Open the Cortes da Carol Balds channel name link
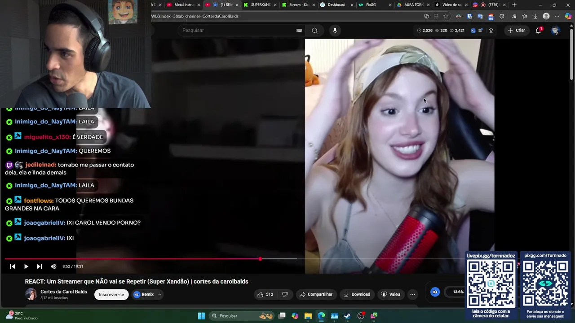 [64, 292]
